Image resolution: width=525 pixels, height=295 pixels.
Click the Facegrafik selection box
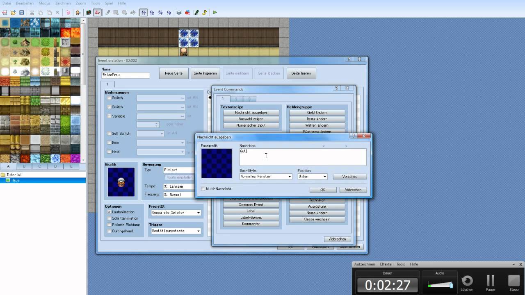point(217,163)
